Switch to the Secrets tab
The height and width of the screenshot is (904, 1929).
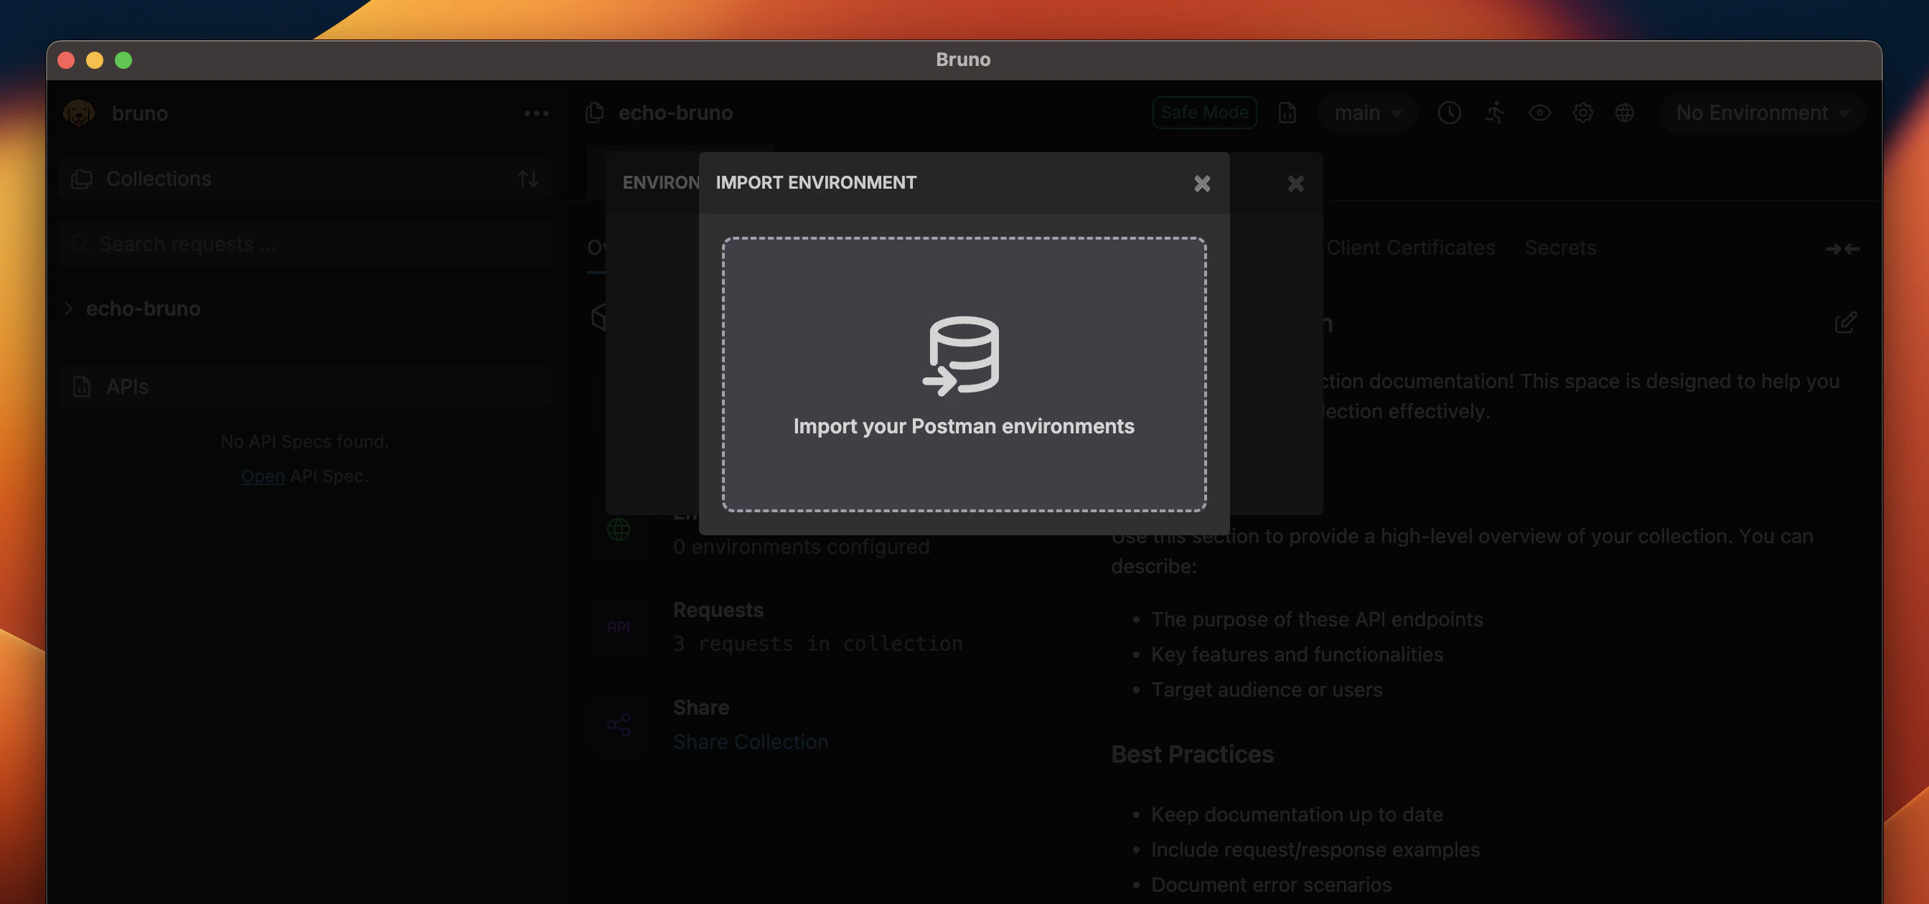[x=1560, y=247]
